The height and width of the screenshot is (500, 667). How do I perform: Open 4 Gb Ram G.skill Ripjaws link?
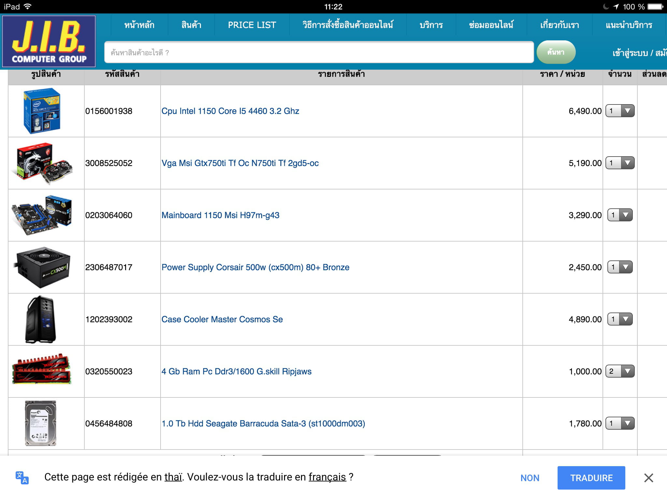tap(236, 371)
